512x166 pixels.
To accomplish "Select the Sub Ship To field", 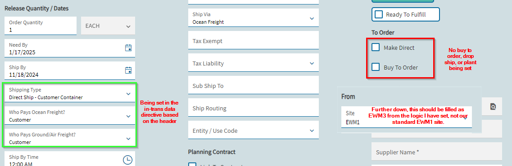I will (x=254, y=85).
